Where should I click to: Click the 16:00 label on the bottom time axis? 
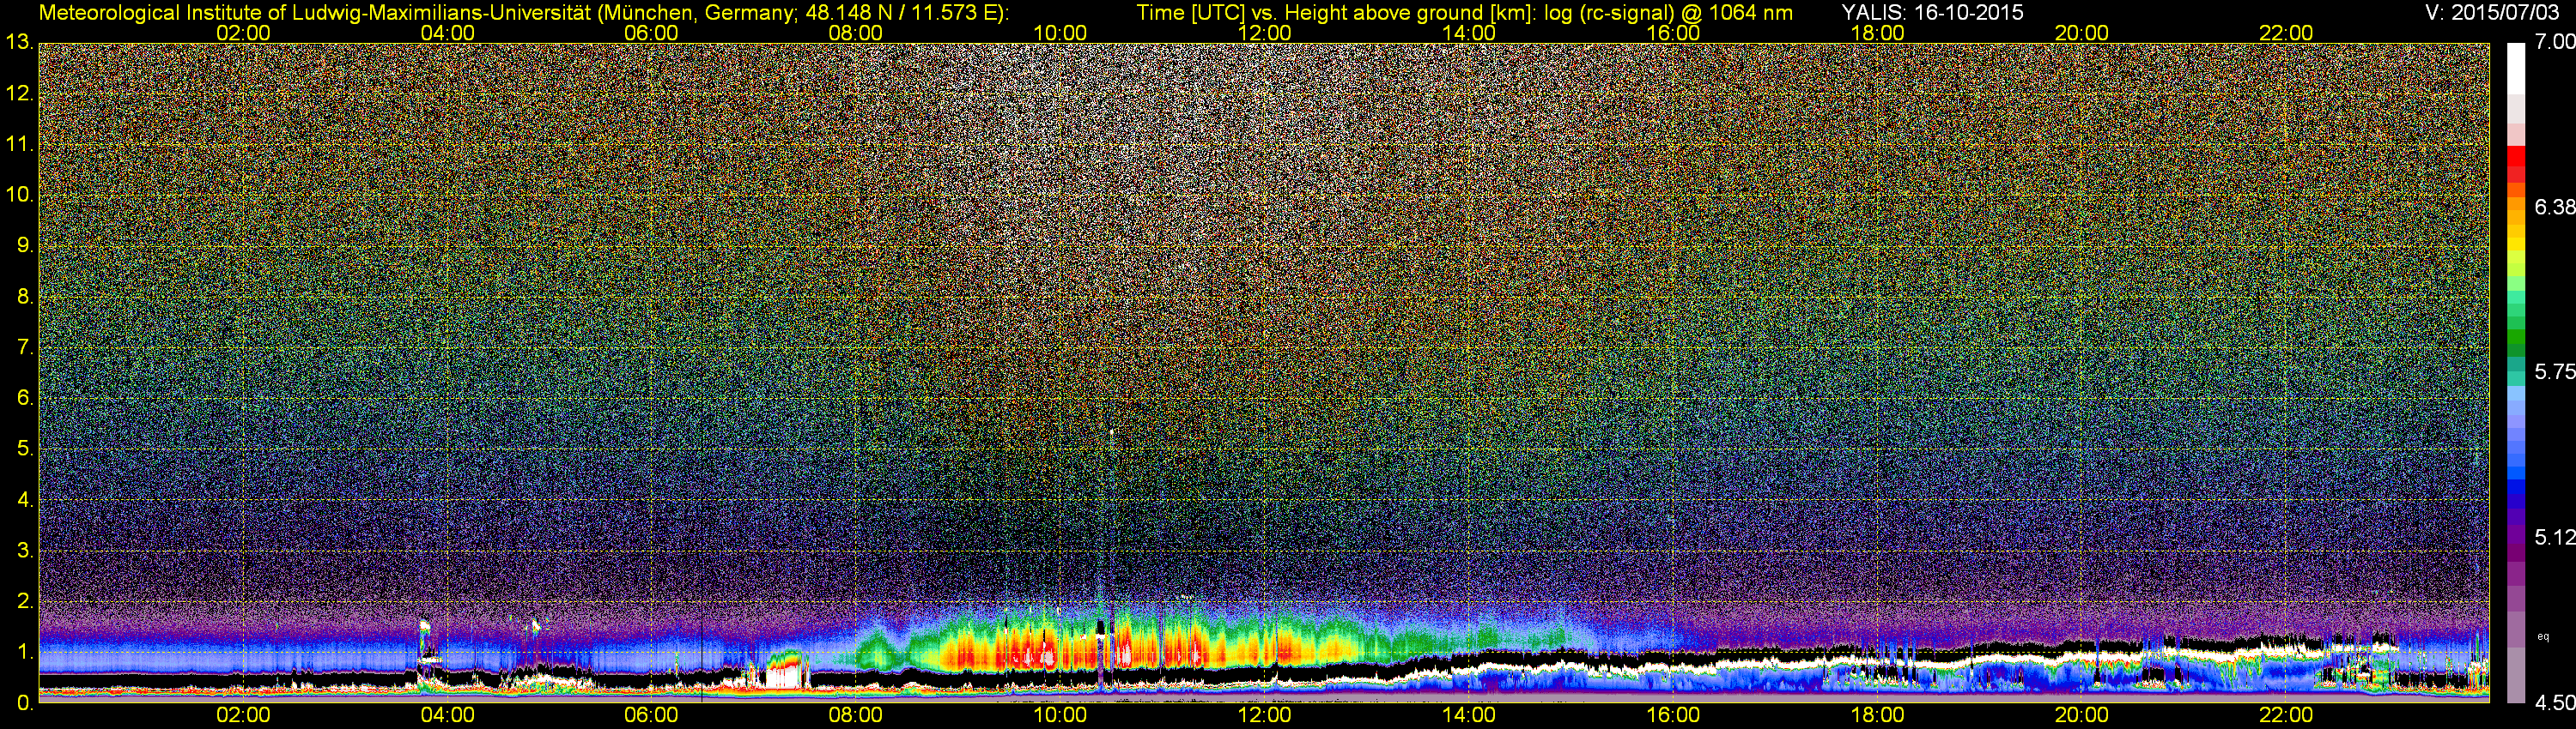[x=1673, y=715]
